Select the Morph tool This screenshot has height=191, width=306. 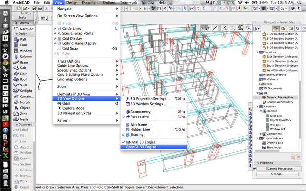tap(23, 102)
